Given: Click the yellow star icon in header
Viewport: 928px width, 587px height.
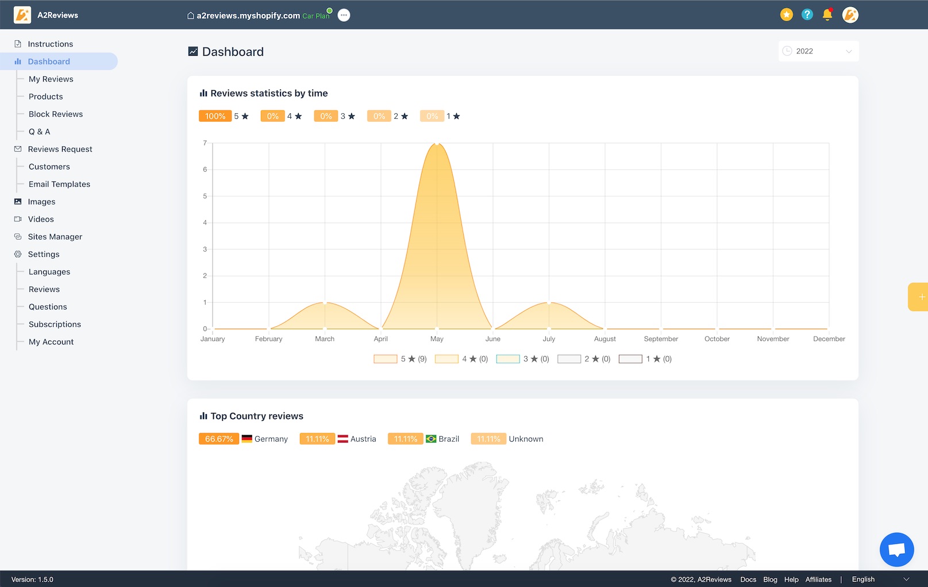Looking at the screenshot, I should click(x=786, y=15).
